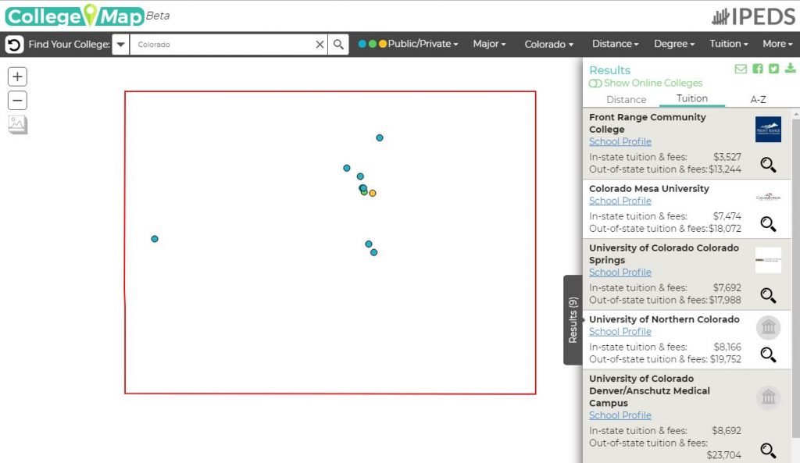Sort results by Distance tab

(x=626, y=99)
